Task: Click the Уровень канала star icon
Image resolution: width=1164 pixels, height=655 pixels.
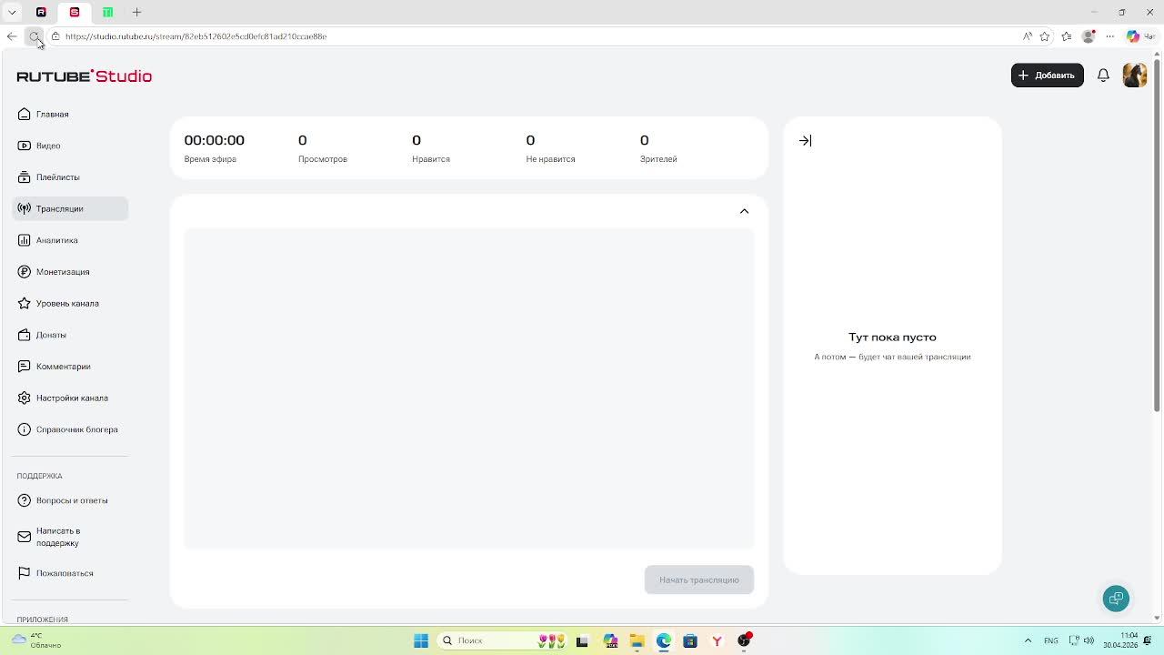Action: (x=25, y=303)
